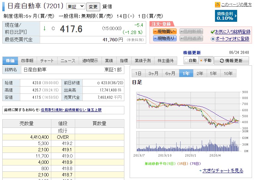Viewport: 254px width, 180px height.
Task: Click the 変更 button
Action: click(93, 7)
